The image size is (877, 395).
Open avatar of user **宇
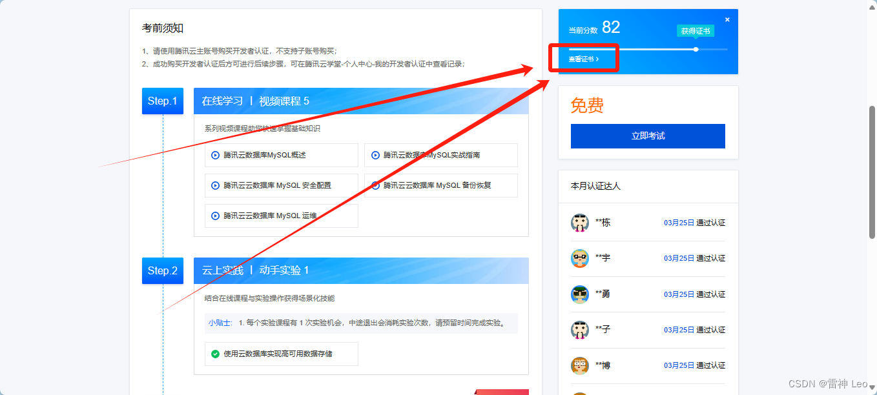click(x=580, y=258)
